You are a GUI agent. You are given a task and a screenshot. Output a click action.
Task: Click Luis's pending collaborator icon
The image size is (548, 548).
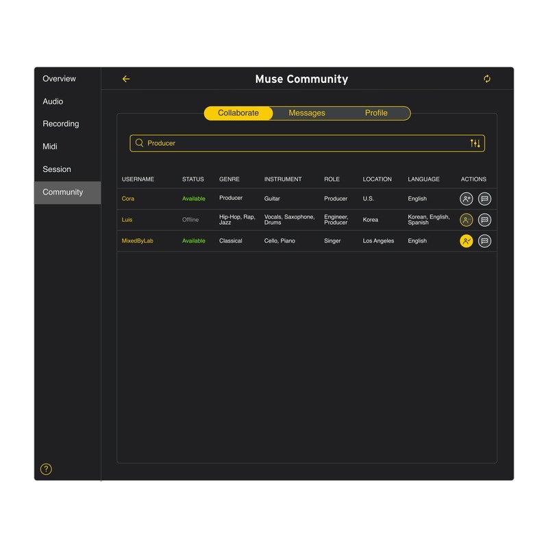[x=466, y=220]
